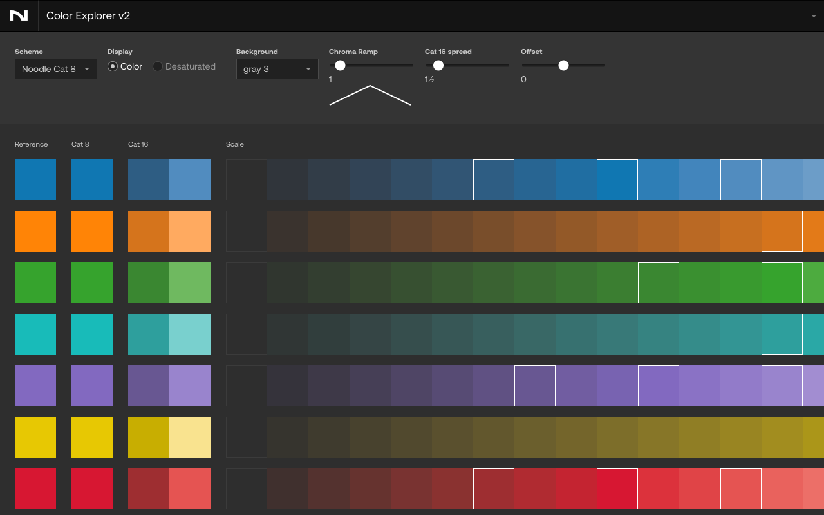Click the red Reference swatch
This screenshot has width=824, height=515.
pos(35,489)
